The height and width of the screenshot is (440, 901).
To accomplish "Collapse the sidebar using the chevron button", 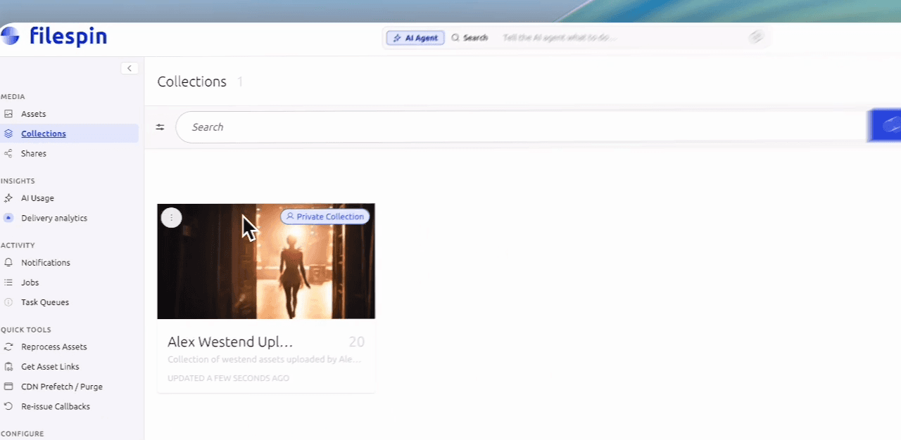I will [130, 68].
